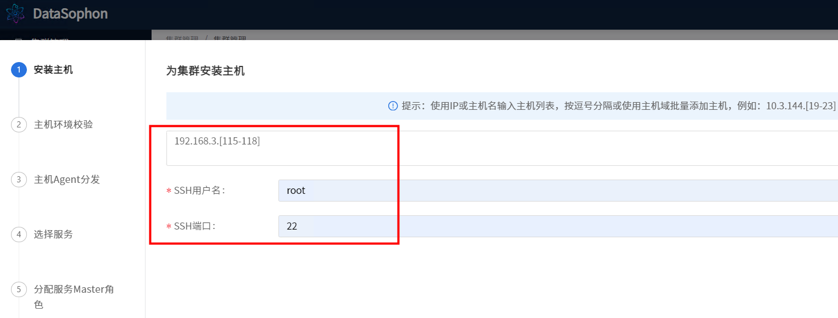This screenshot has height=318, width=838.
Task: Select step 1 circle indicator
Action: pos(19,70)
